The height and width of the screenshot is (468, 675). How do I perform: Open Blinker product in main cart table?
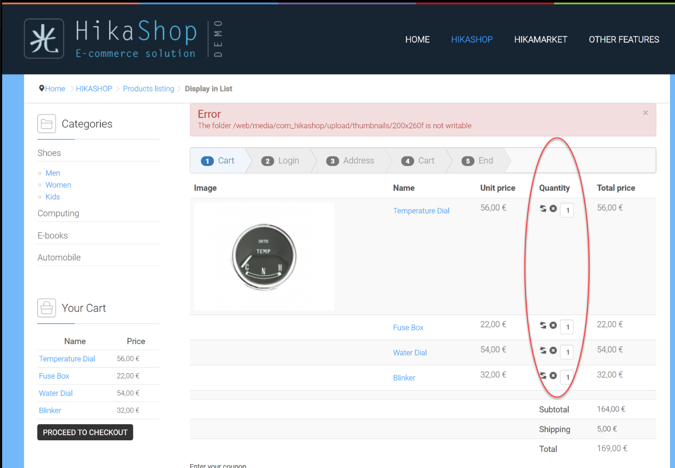click(x=404, y=378)
